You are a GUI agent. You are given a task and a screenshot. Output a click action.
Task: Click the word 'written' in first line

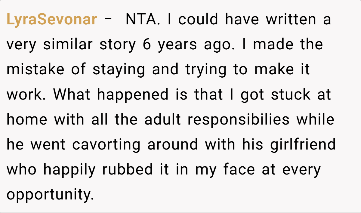(x=291, y=20)
